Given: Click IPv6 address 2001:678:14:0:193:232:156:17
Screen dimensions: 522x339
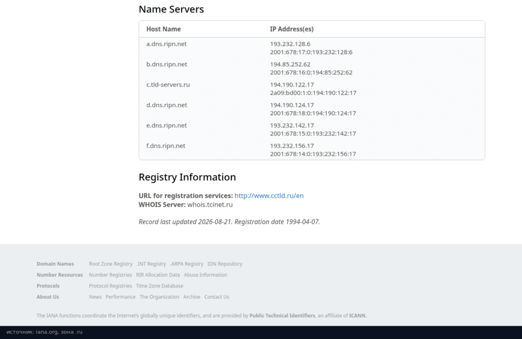Looking at the screenshot, I should coord(313,154).
